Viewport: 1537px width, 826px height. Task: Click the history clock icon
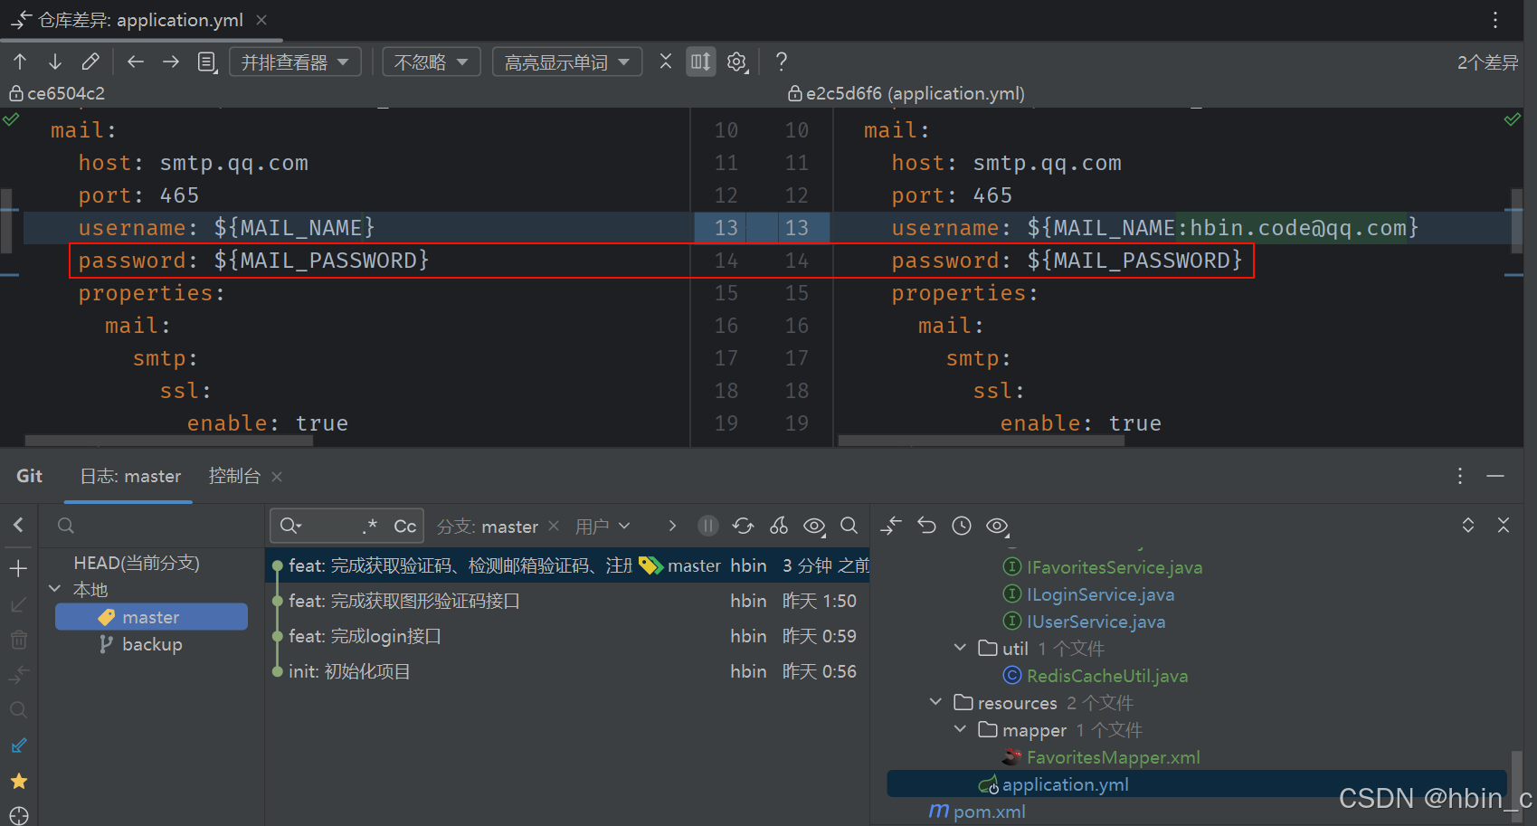[x=962, y=526]
